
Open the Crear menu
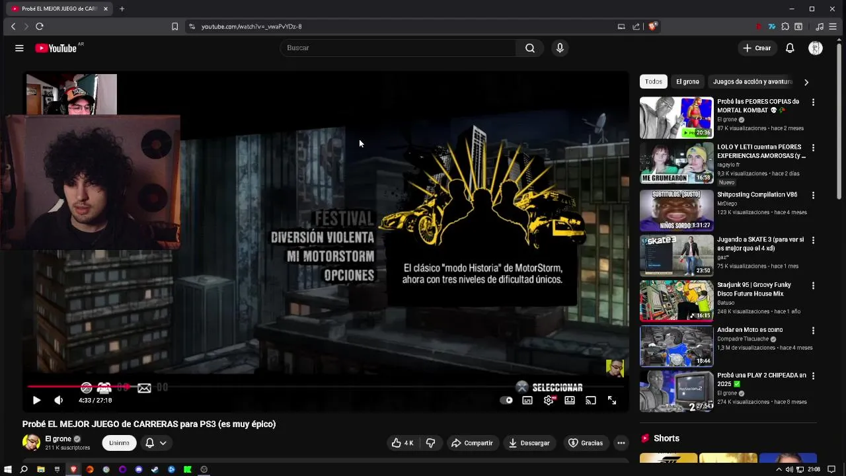tap(757, 48)
